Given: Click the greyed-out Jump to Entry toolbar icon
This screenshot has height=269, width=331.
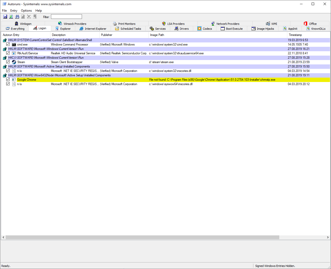Looking at the screenshot, I should [x=35, y=17].
